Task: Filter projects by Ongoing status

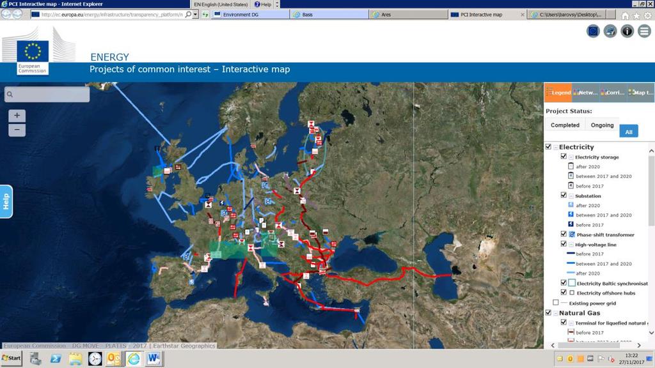Action: point(602,125)
